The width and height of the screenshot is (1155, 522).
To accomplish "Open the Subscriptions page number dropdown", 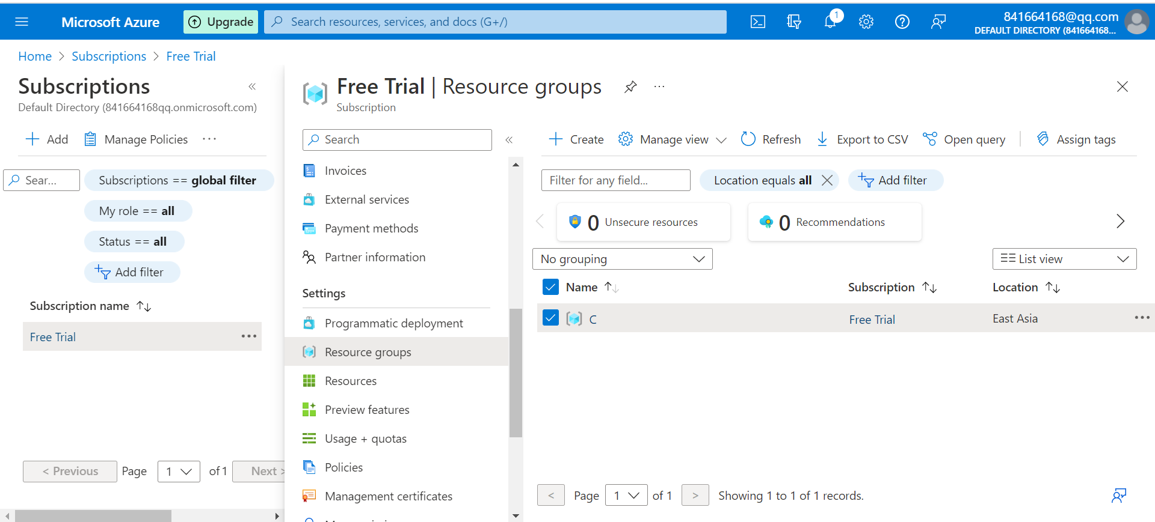I will click(179, 472).
